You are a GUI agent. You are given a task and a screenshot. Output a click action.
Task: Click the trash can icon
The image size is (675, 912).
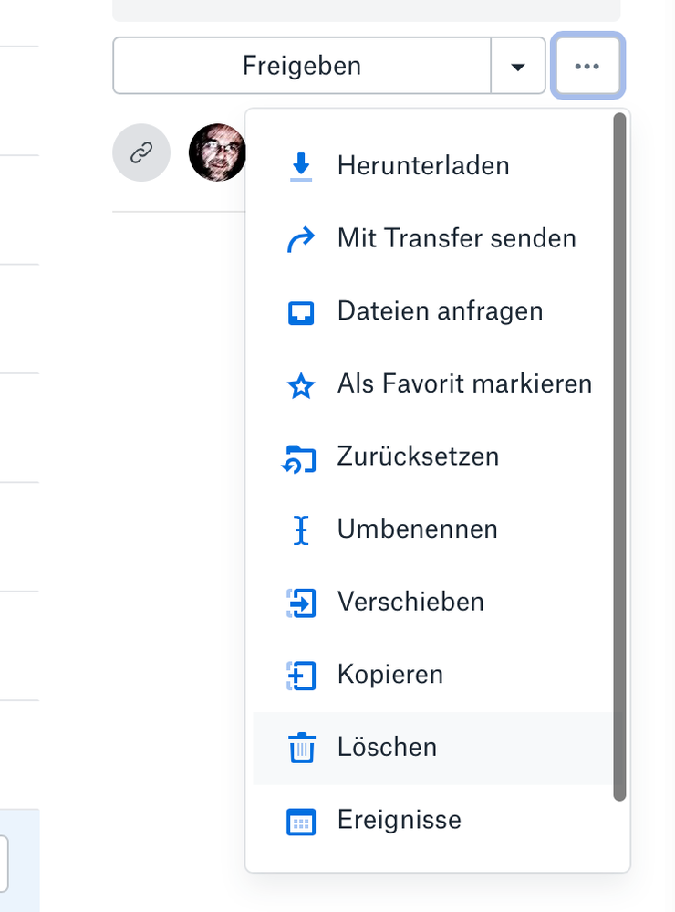[x=301, y=749]
